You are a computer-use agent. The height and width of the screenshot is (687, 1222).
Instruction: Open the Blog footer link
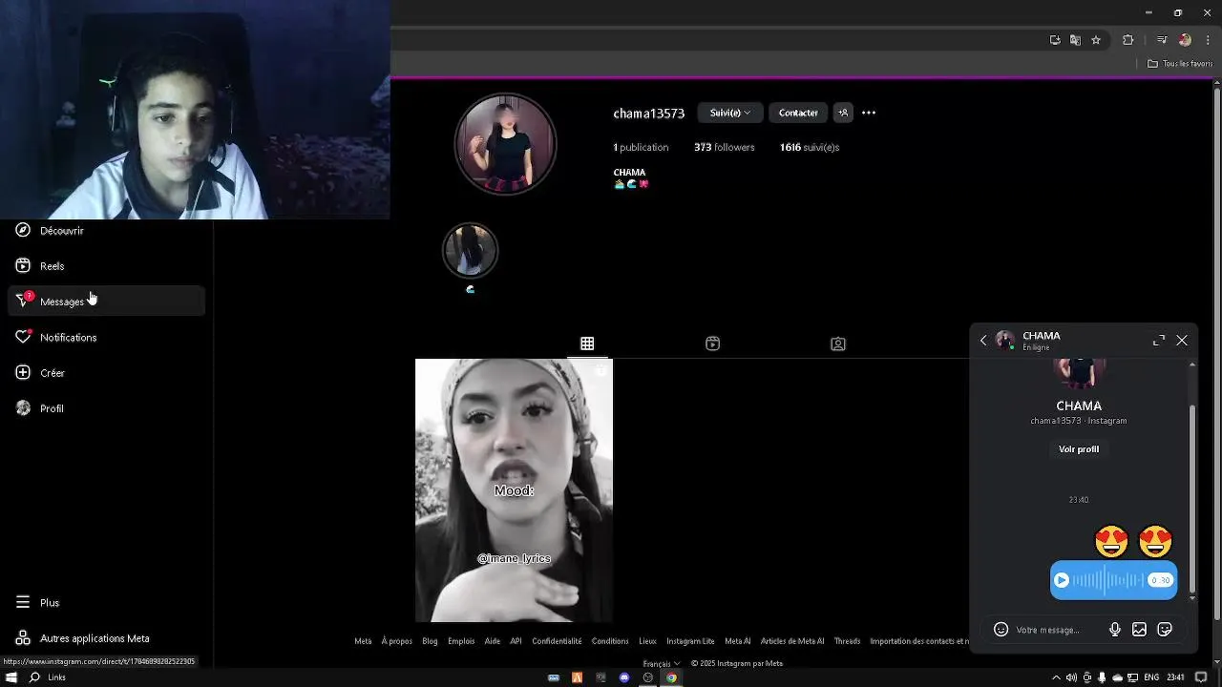pos(430,641)
